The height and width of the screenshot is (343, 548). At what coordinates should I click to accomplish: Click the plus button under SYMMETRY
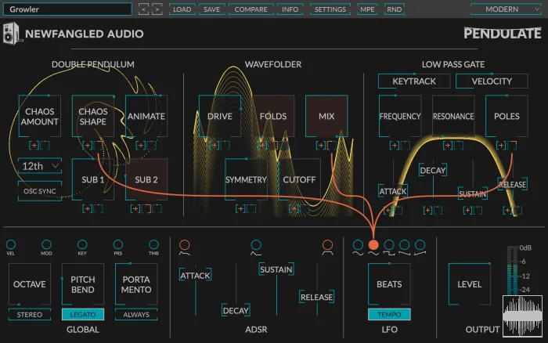(240, 209)
